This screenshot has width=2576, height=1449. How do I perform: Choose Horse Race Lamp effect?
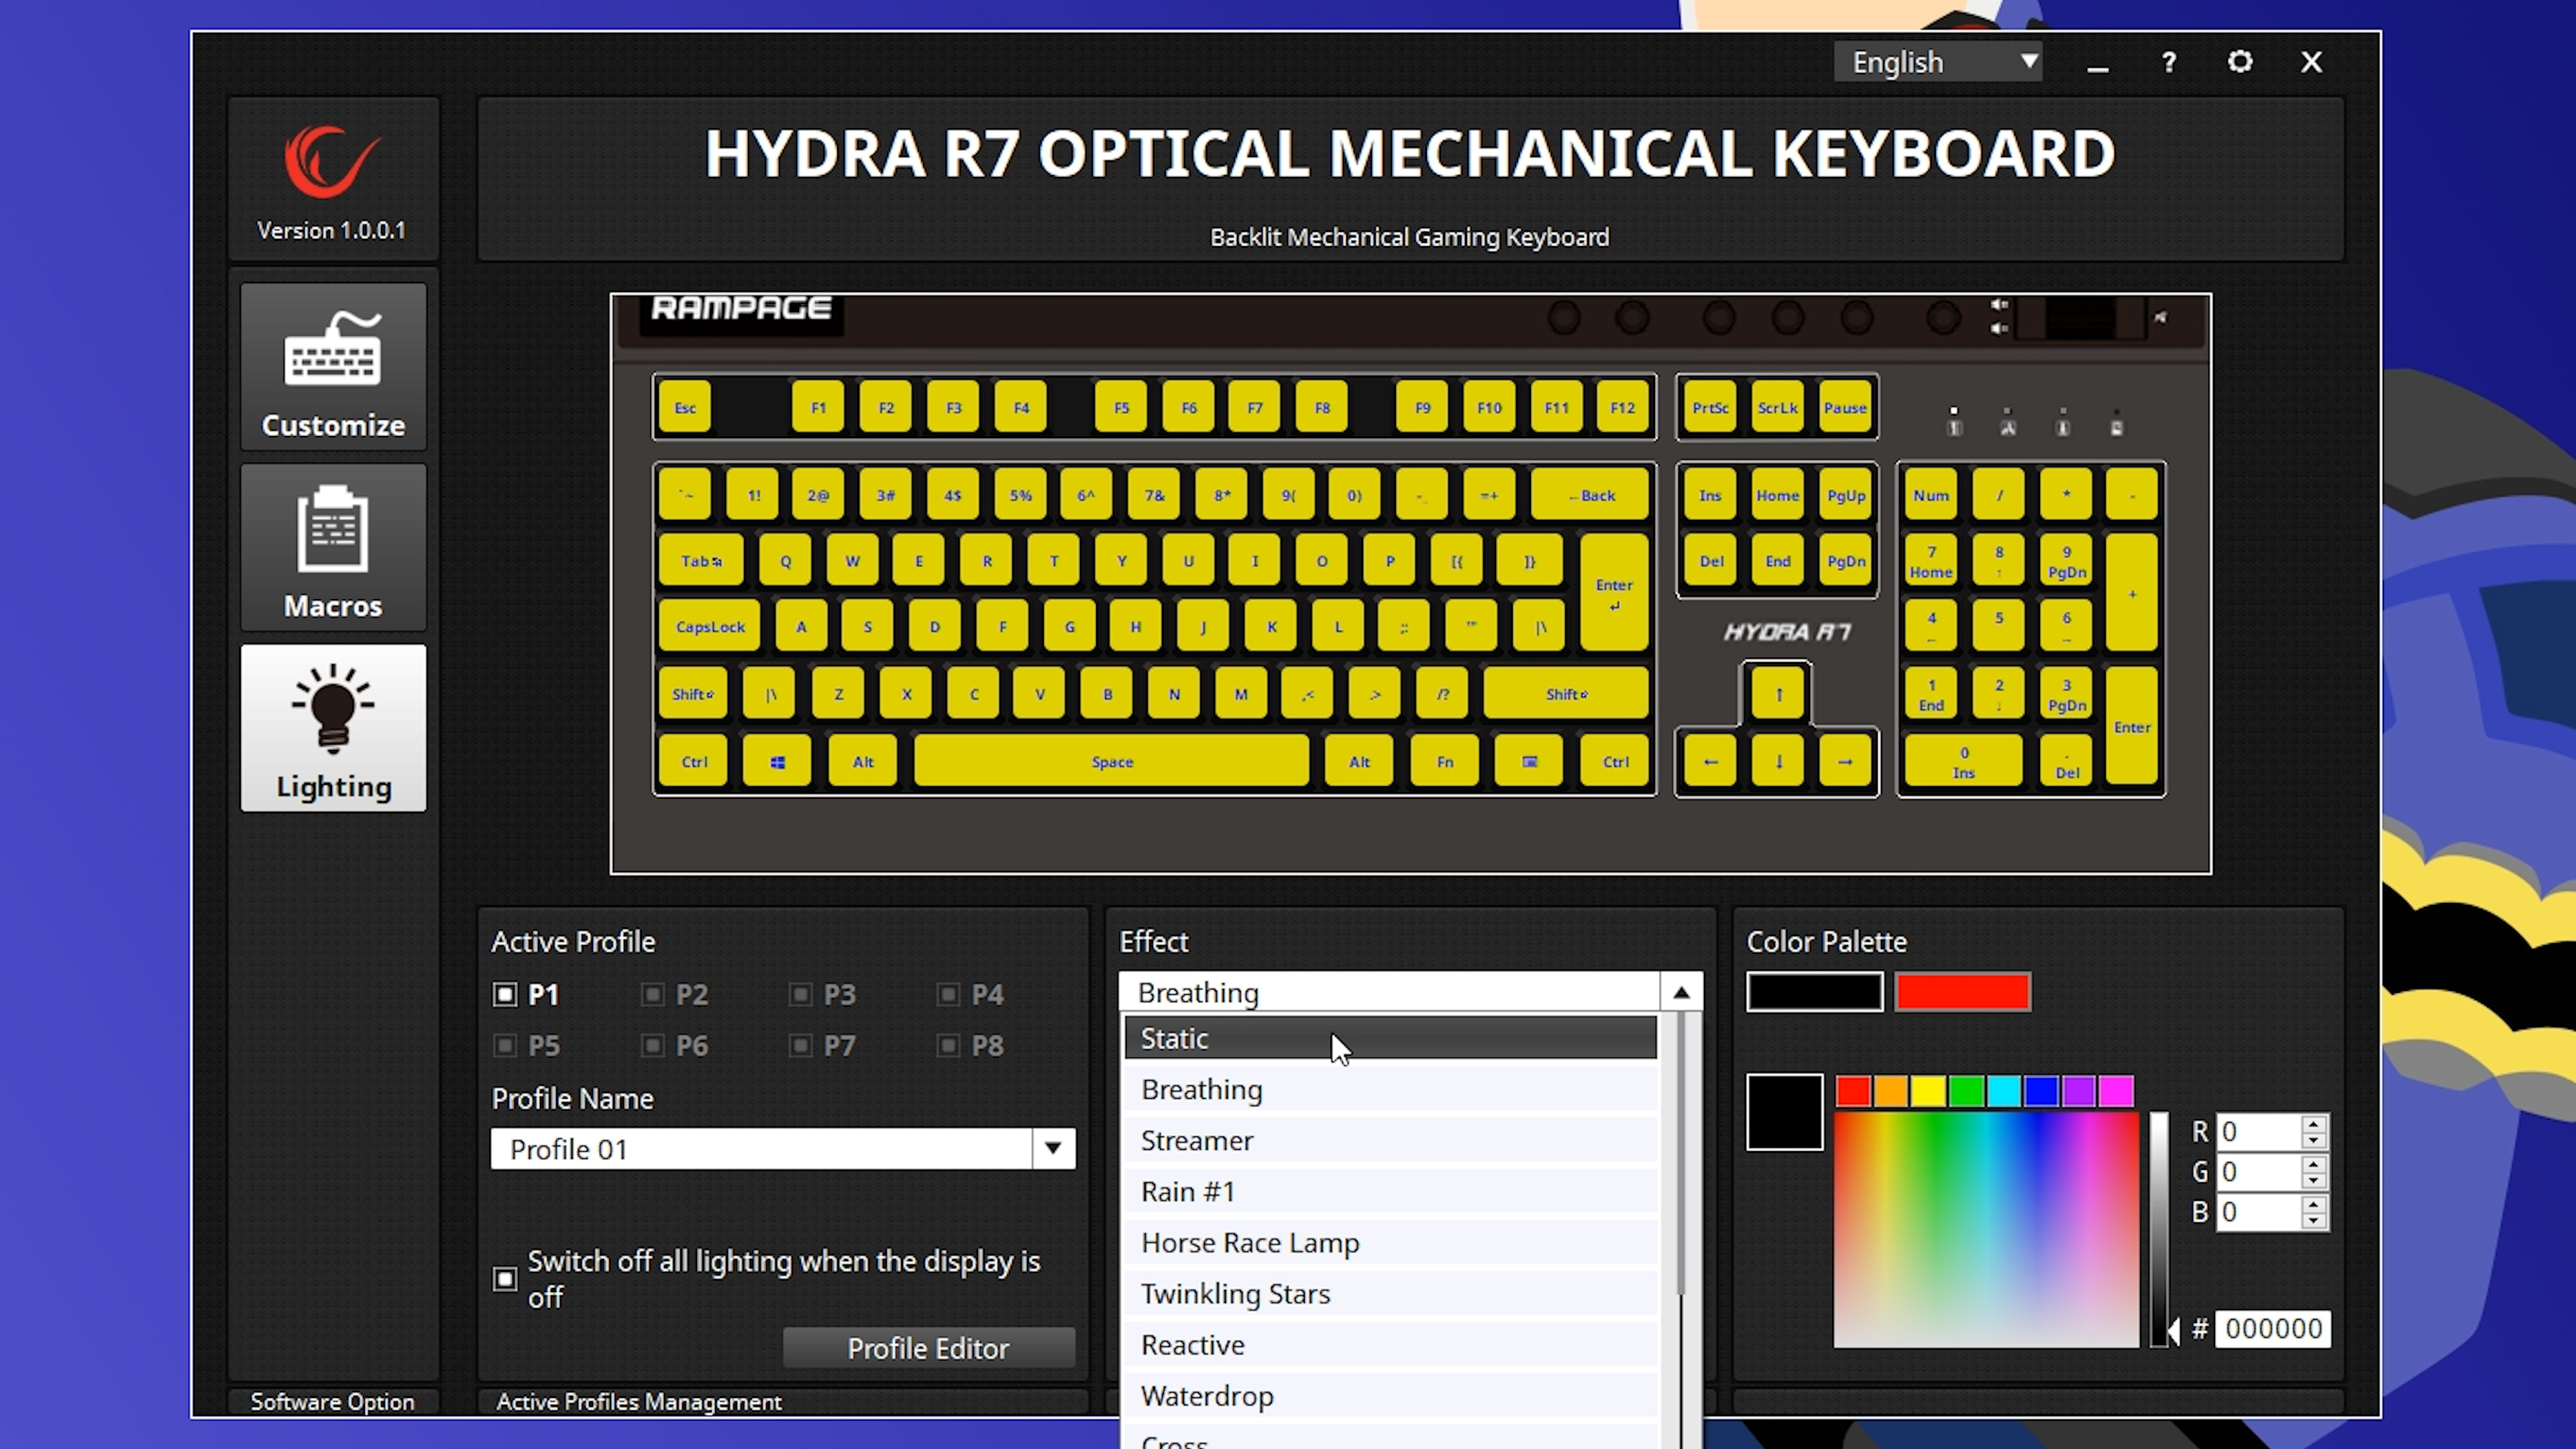click(x=1390, y=1242)
